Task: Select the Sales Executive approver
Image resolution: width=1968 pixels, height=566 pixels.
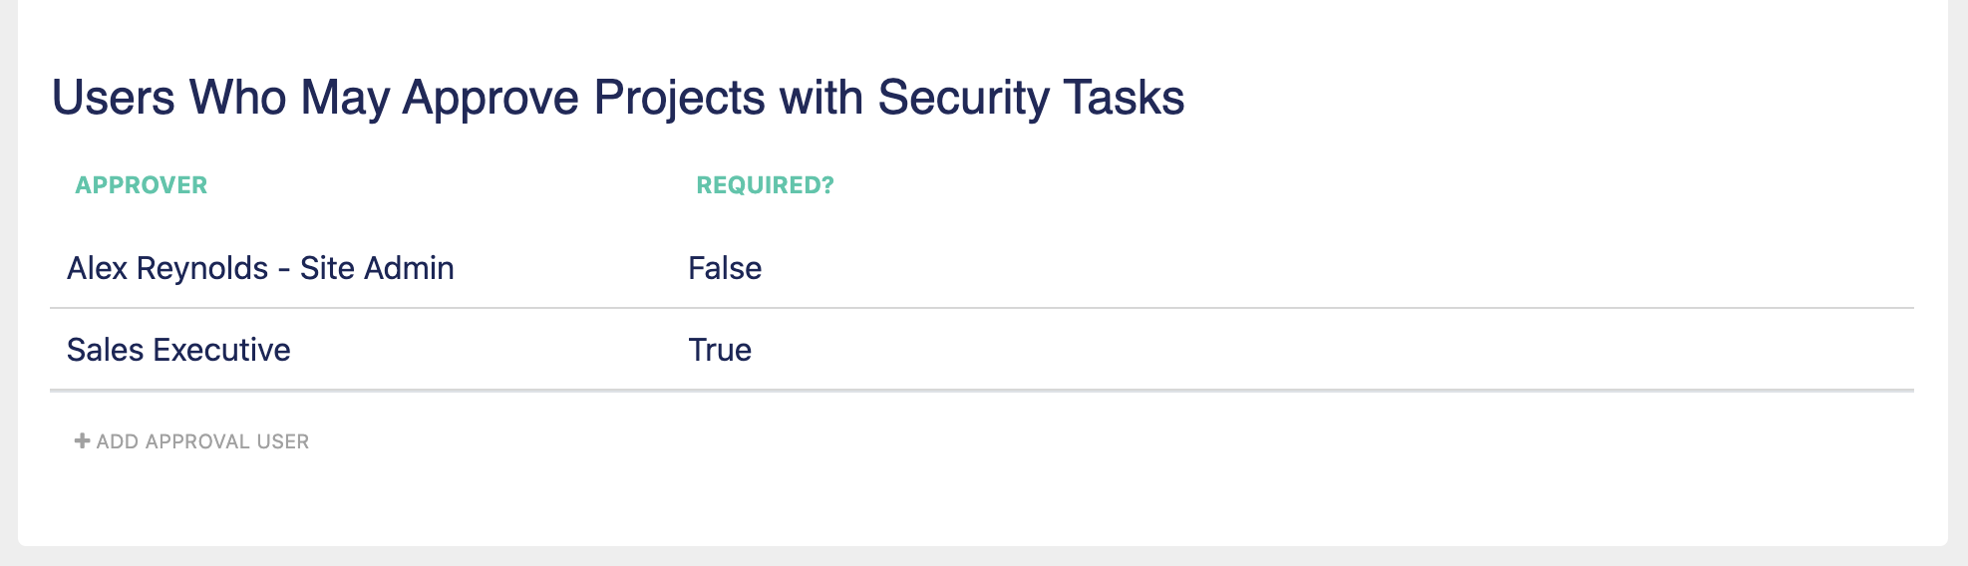Action: [x=178, y=350]
